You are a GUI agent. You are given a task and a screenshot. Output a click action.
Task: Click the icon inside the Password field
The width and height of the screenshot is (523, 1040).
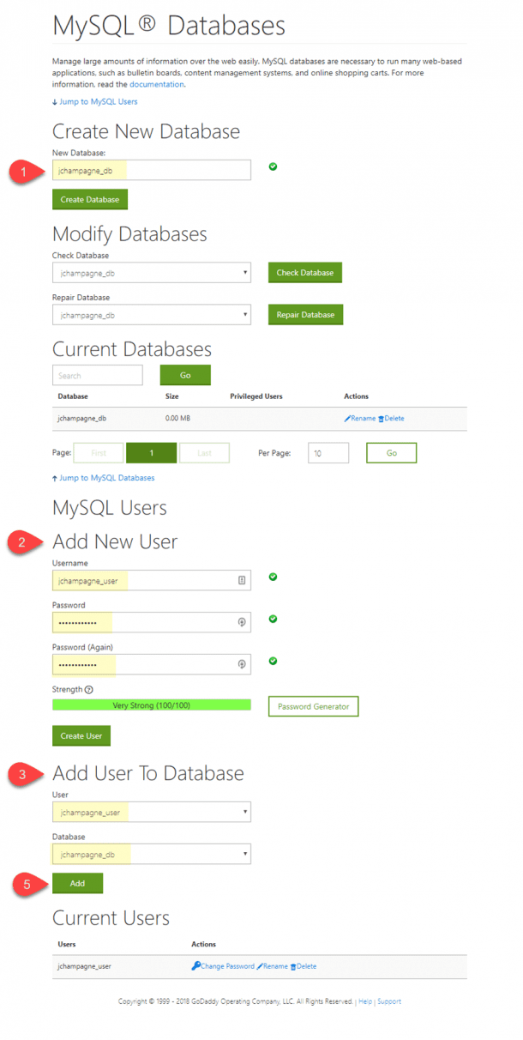[242, 622]
